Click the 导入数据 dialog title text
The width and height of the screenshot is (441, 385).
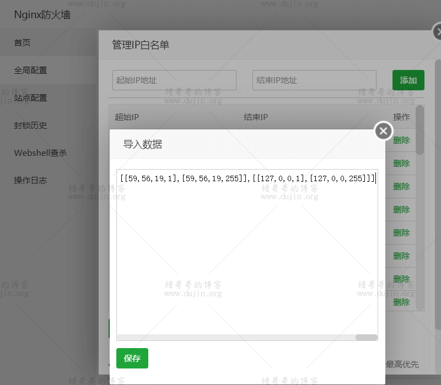click(143, 144)
